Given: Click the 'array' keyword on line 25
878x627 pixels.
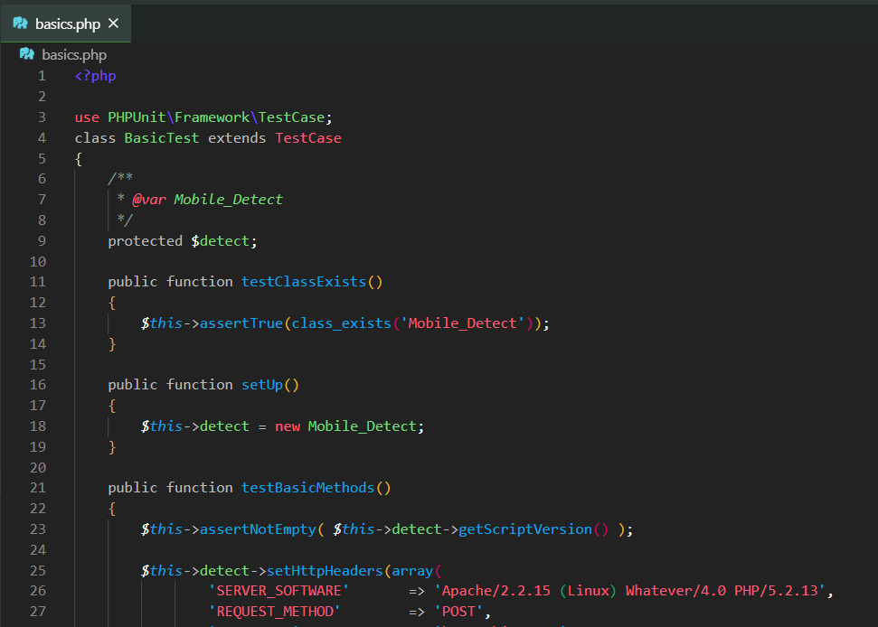Looking at the screenshot, I should (412, 570).
